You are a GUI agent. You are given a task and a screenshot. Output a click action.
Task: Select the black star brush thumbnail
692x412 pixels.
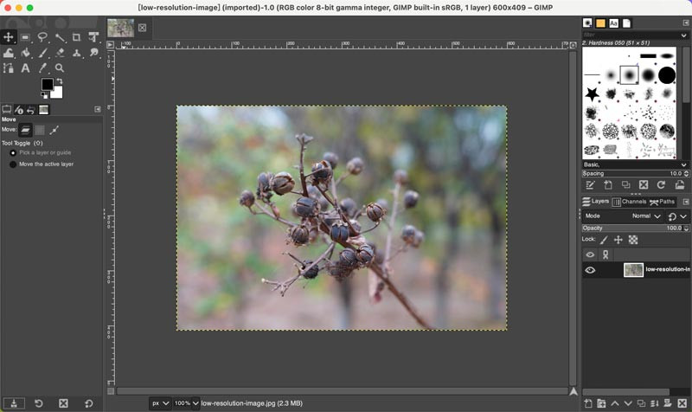click(593, 93)
